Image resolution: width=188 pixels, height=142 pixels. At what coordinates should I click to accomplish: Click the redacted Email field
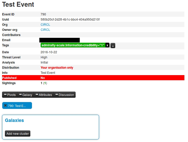[x=59, y=40]
